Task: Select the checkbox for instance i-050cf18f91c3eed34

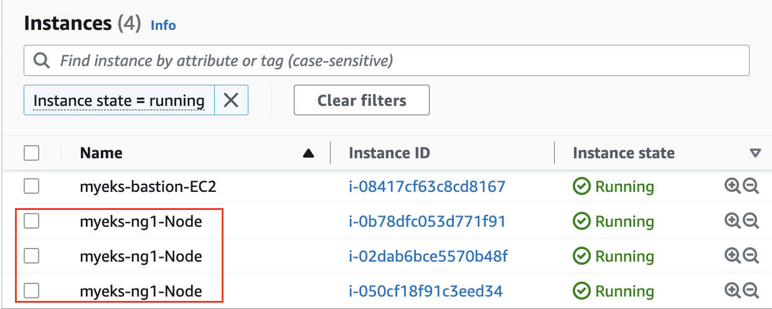Action: pyautogui.click(x=31, y=291)
